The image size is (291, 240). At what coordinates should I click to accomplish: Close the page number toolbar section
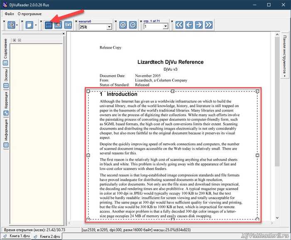(141, 22)
